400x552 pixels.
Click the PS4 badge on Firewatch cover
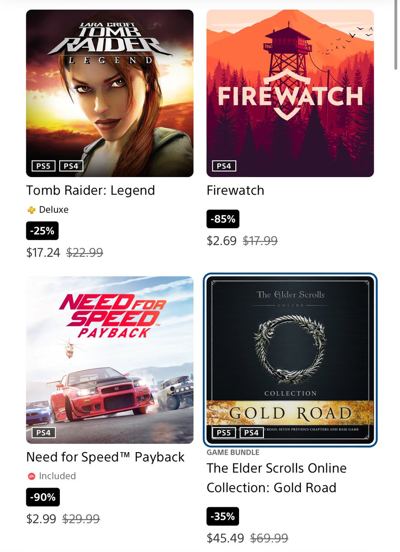click(224, 166)
